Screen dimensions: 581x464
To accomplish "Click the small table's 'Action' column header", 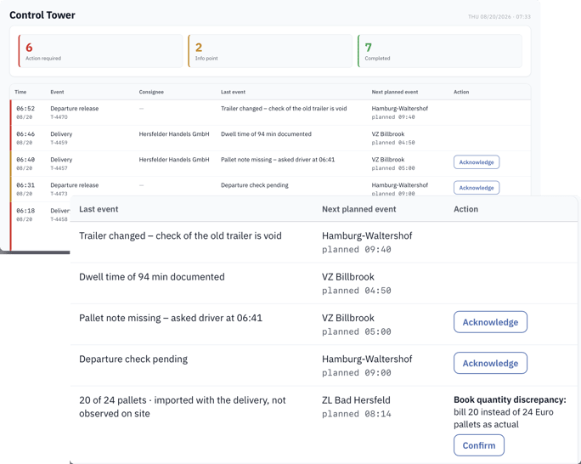I will tap(461, 92).
